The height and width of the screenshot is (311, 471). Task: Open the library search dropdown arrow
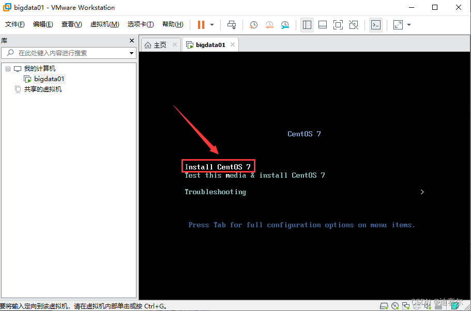(x=131, y=53)
